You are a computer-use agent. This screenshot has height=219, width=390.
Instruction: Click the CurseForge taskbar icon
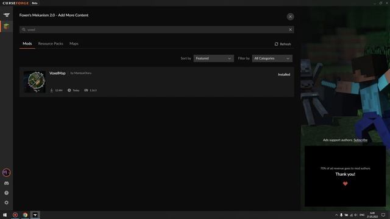pos(35,215)
